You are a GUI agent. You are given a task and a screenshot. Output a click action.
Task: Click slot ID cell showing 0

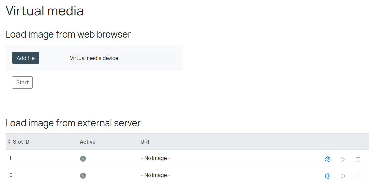pyautogui.click(x=11, y=175)
